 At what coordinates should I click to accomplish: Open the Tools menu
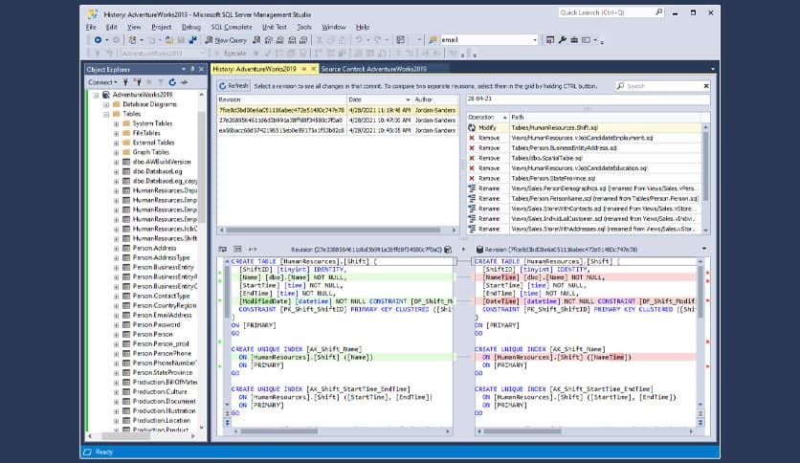coord(304,27)
